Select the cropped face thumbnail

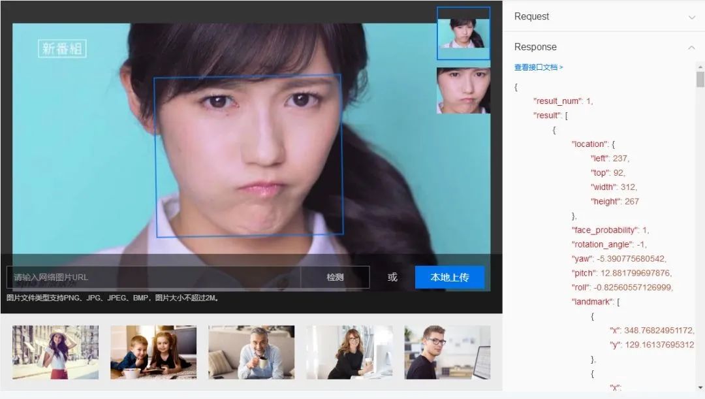[463, 90]
